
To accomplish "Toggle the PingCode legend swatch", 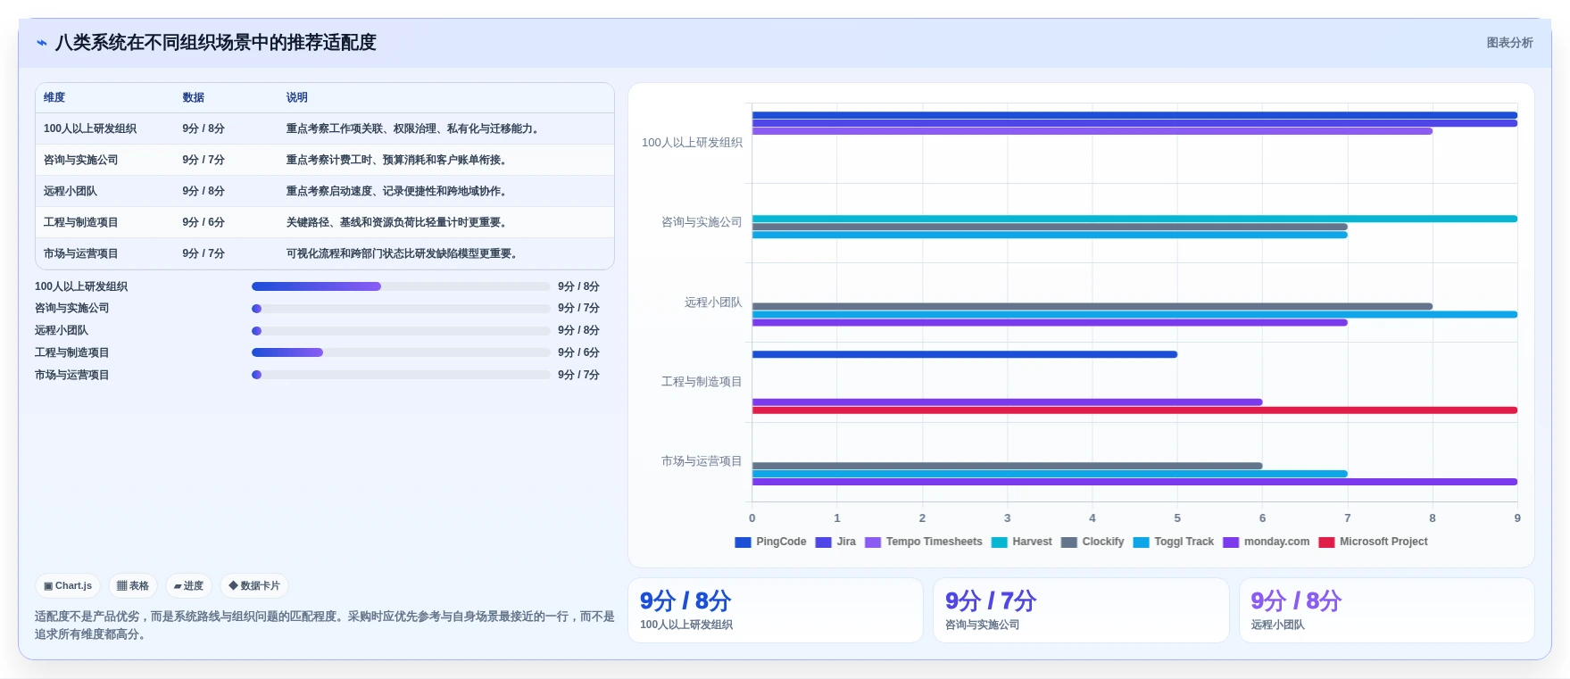I will tap(743, 542).
